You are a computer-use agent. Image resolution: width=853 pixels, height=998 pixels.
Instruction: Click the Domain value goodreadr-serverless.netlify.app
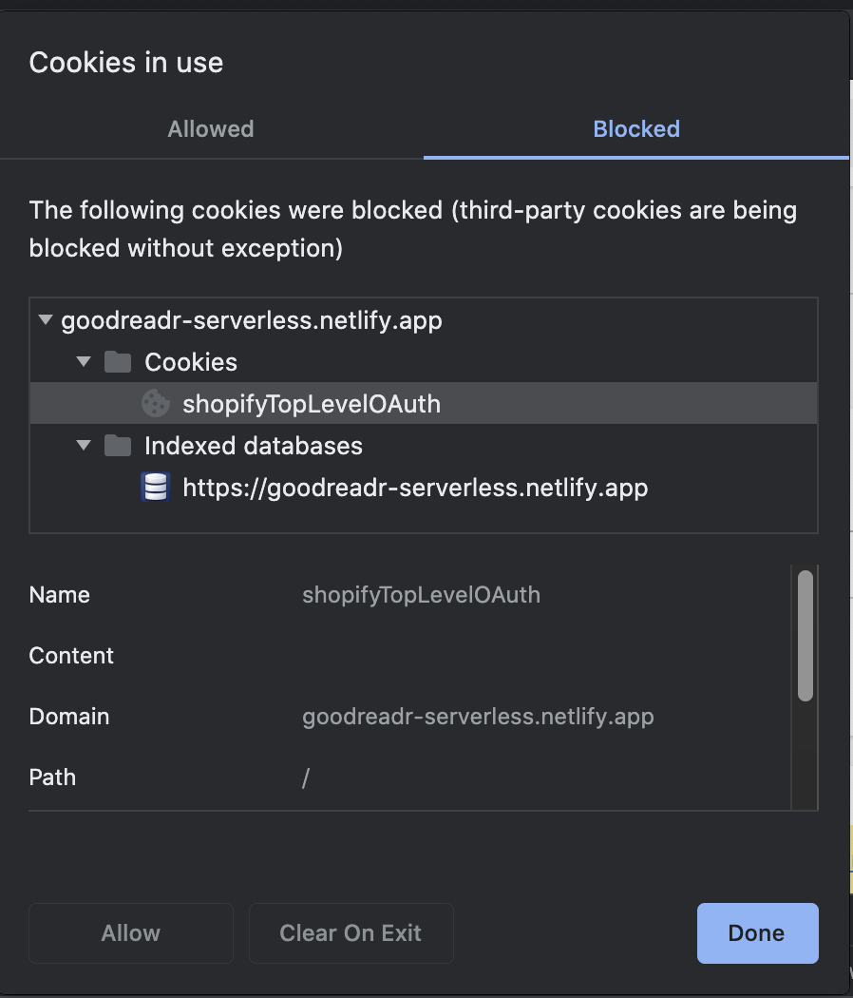click(478, 716)
